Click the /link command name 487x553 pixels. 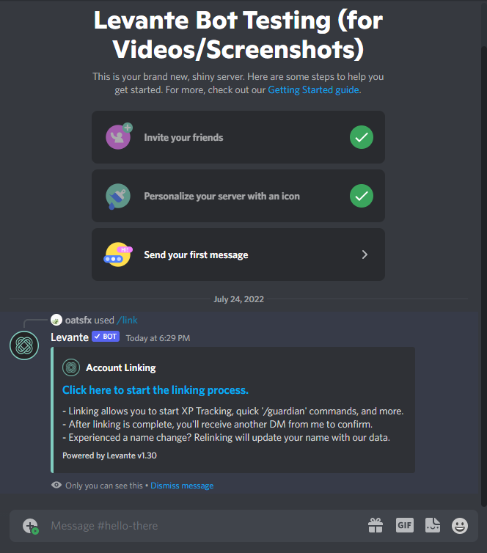127,321
